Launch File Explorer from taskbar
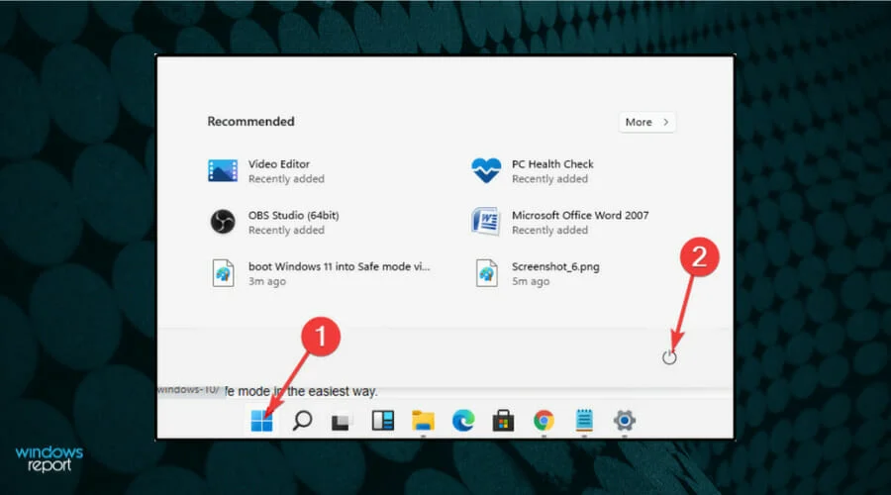Image resolution: width=891 pixels, height=495 pixels. (423, 421)
